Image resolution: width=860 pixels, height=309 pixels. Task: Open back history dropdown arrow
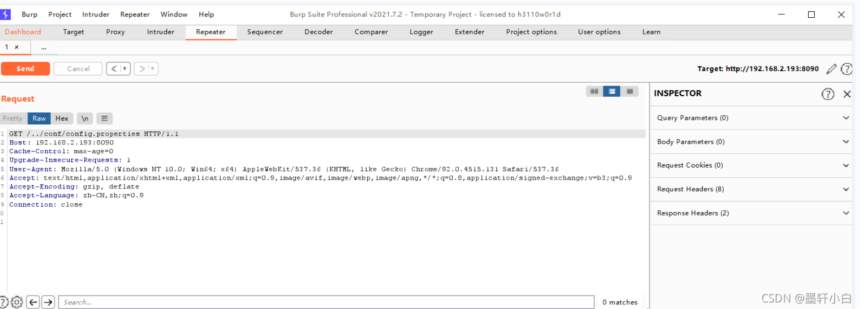(x=125, y=69)
